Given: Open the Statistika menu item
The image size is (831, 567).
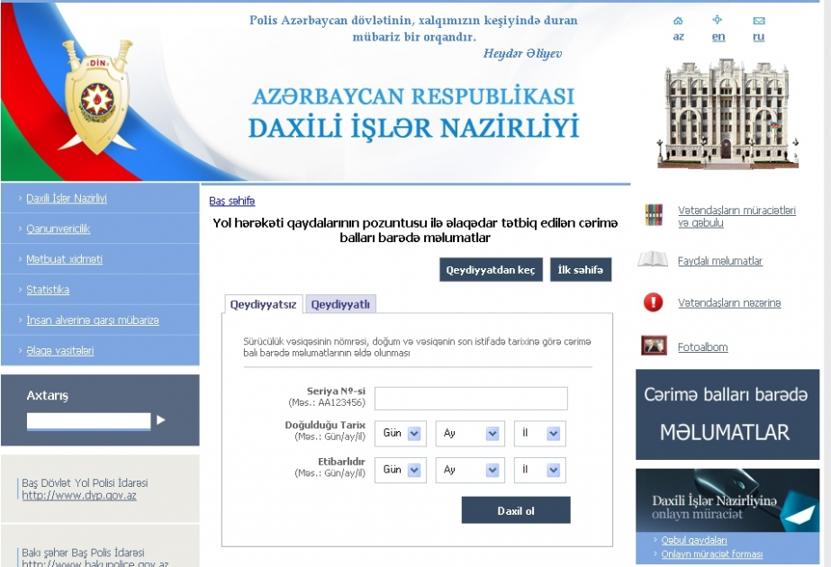Looking at the screenshot, I should [48, 290].
